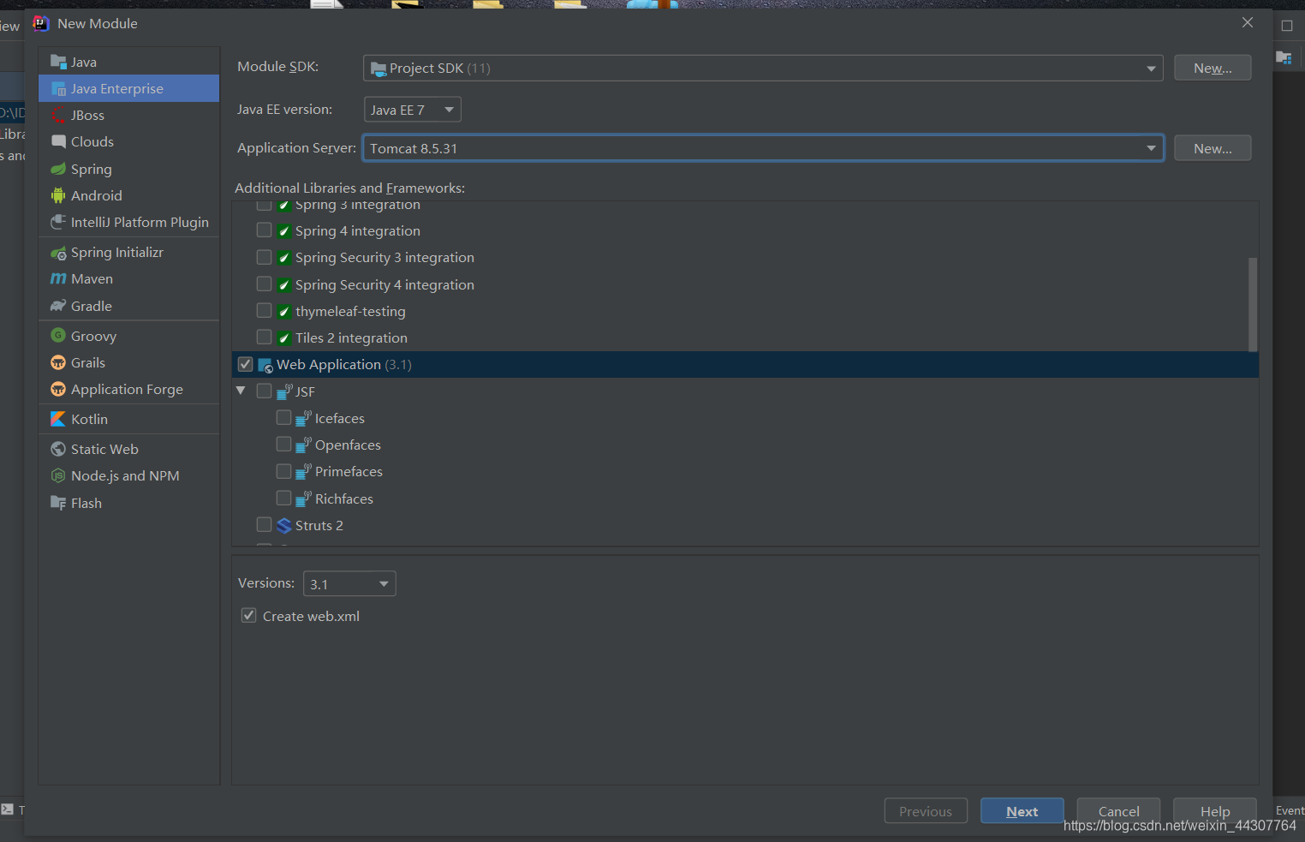Select Tiles 2 integration row text
This screenshot has width=1305, height=842.
click(x=351, y=337)
